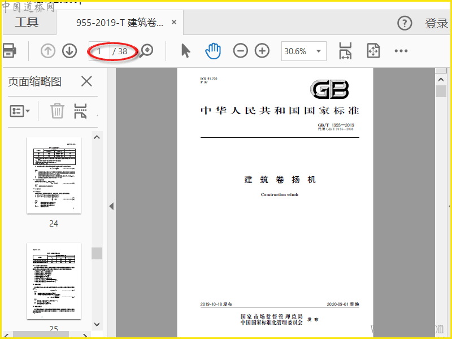Viewport: 452px width, 339px height.
Task: Click the fit full page icon
Action: 373,51
